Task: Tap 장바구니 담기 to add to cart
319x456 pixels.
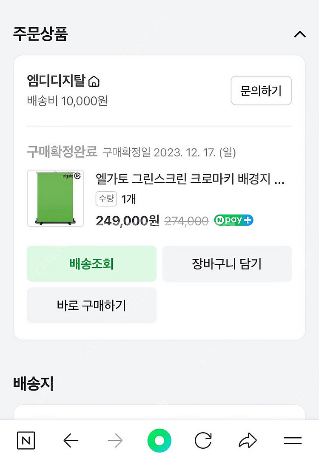Action: [227, 264]
